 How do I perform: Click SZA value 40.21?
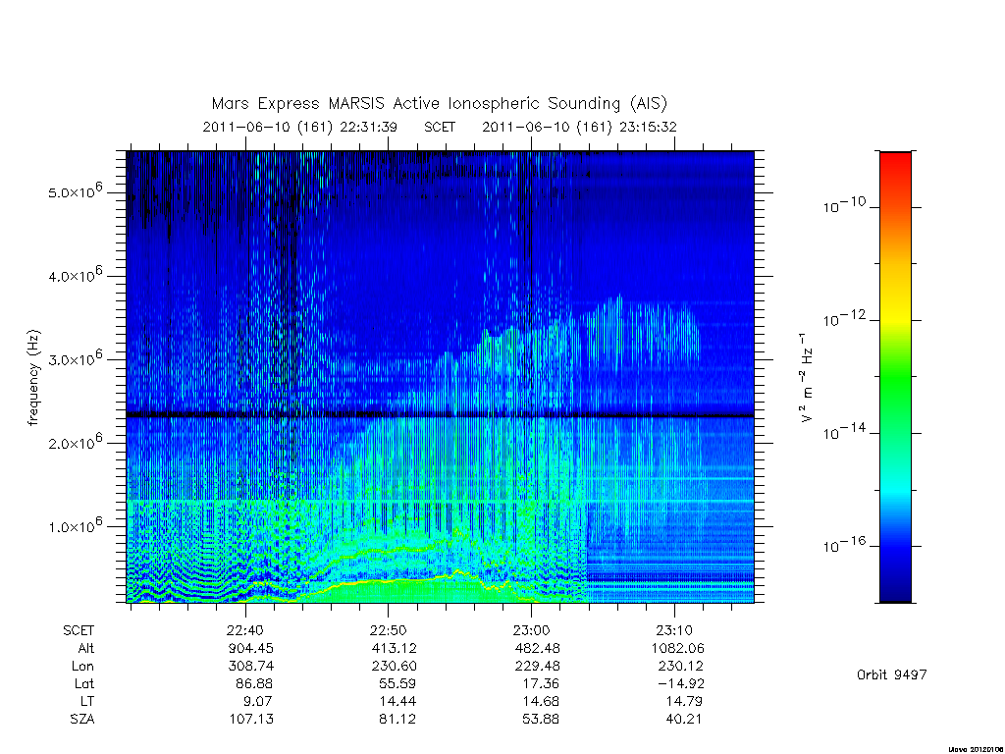684,720
